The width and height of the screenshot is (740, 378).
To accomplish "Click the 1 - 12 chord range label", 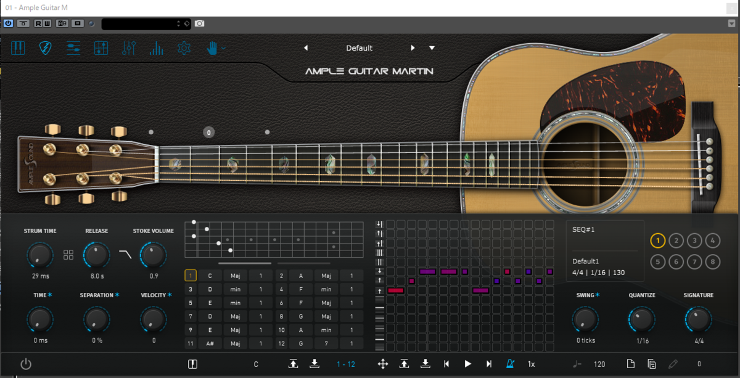I will (346, 364).
